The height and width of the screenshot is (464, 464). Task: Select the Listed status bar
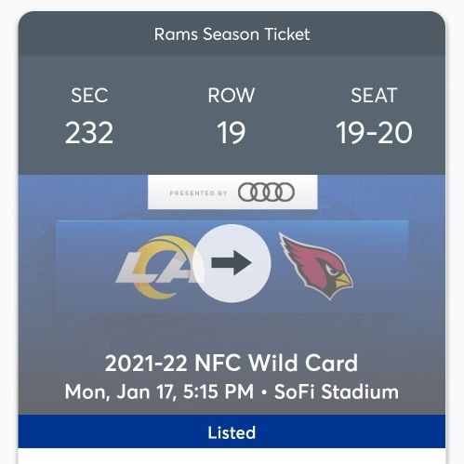[232, 431]
